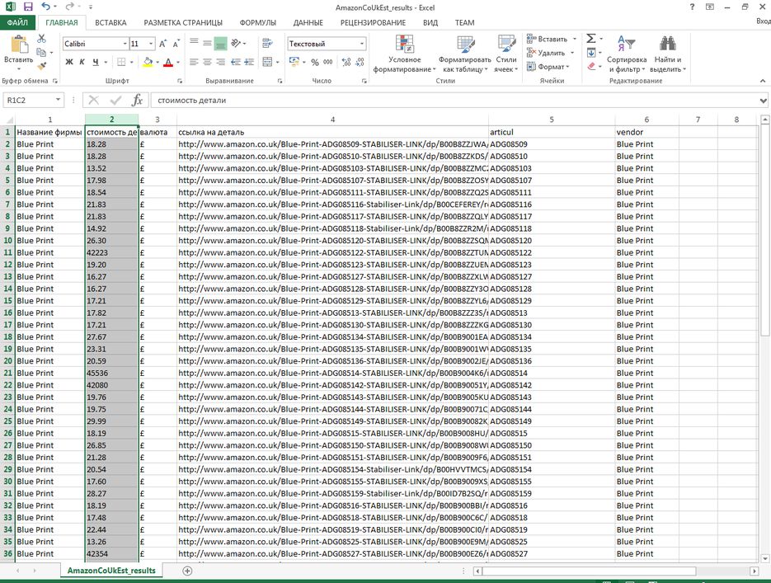Insert function using the fx icon
This screenshot has width=771, height=583.
(x=137, y=101)
